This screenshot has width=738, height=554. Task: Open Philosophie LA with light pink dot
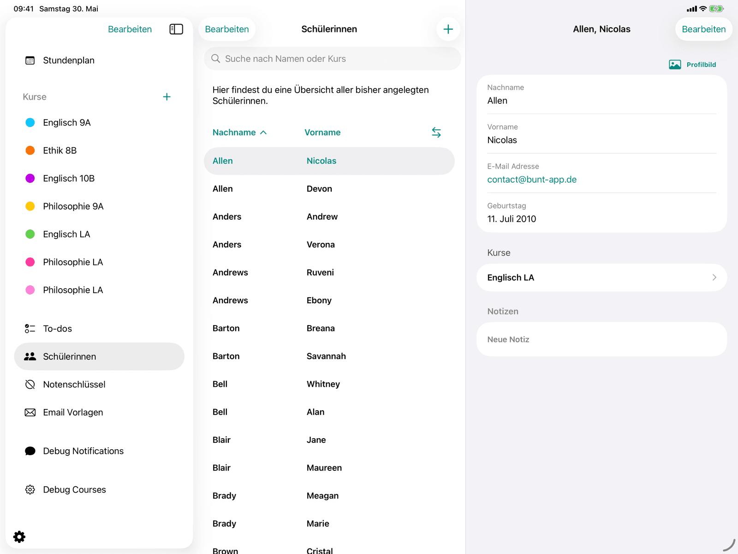[x=99, y=290]
